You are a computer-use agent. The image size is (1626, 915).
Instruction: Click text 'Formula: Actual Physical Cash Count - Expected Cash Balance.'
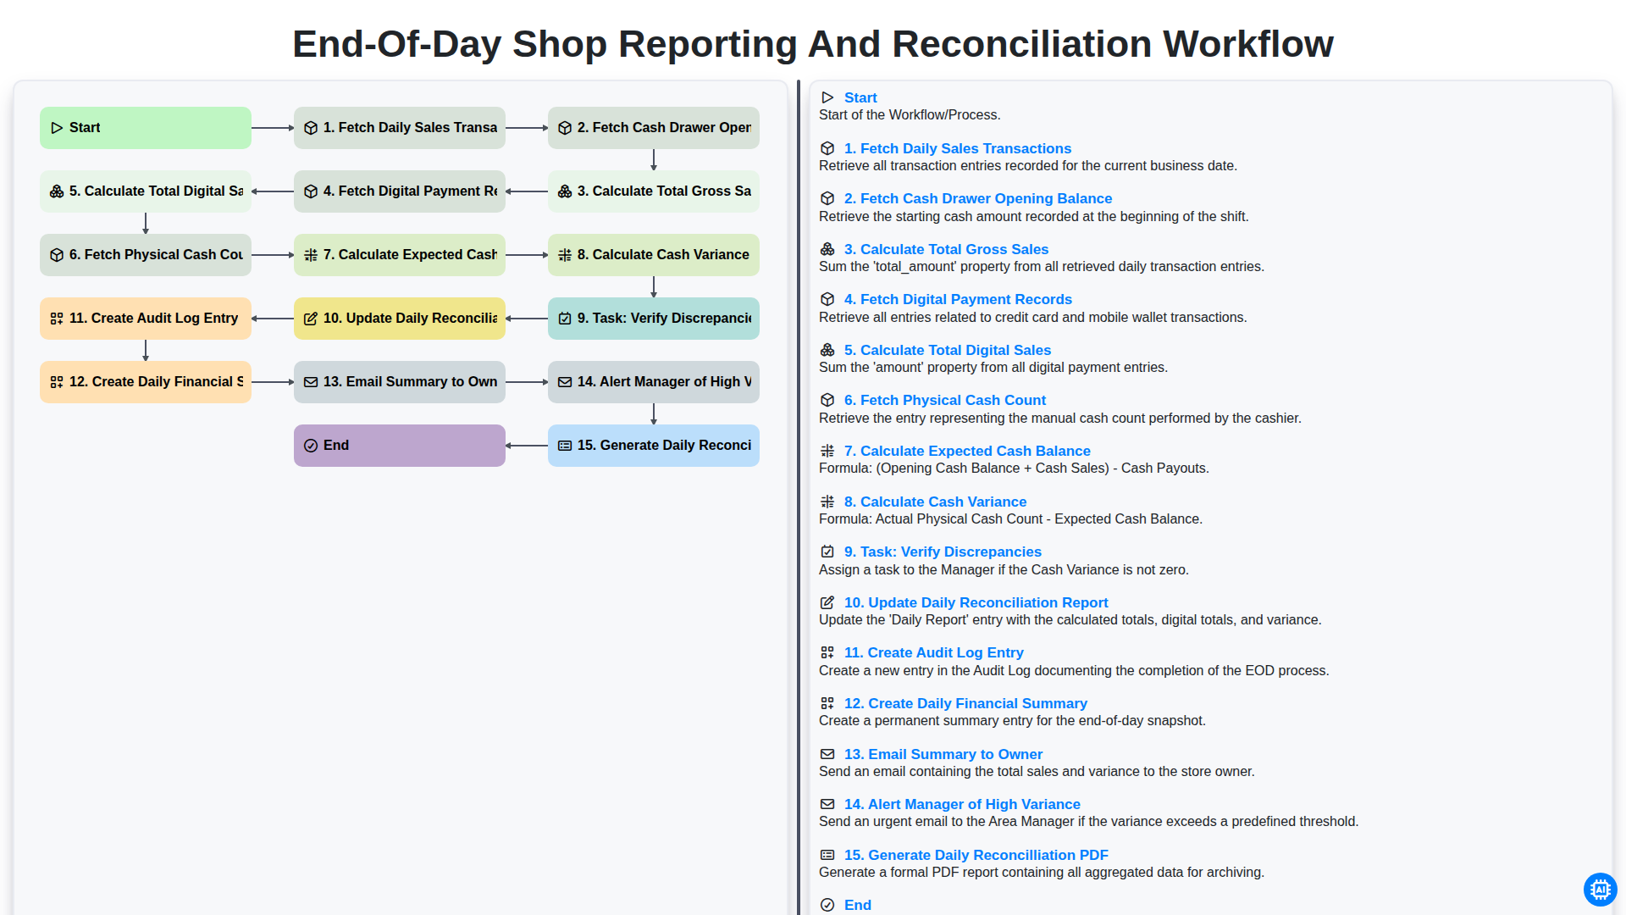tap(1010, 519)
